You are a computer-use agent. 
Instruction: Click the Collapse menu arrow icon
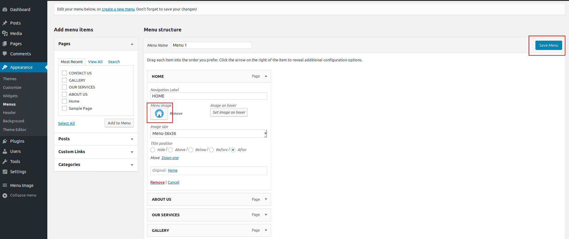(5, 195)
